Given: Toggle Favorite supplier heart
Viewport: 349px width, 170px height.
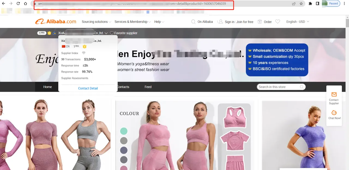Looking at the screenshot, I should point(112,33).
